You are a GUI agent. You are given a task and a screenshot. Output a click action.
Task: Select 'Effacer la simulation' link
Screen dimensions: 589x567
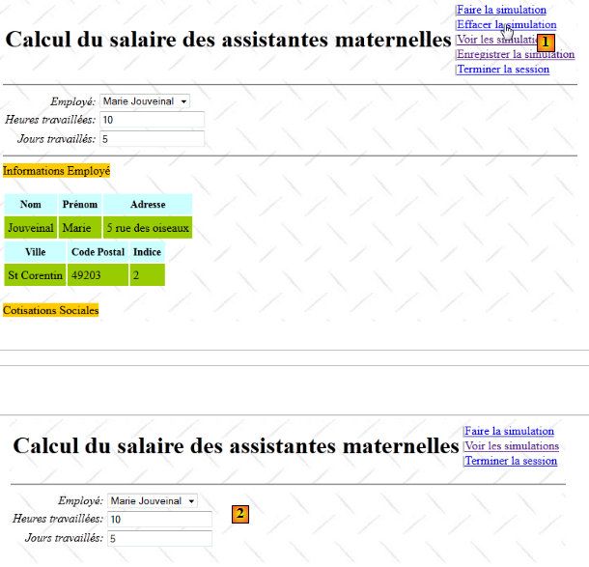coord(506,25)
